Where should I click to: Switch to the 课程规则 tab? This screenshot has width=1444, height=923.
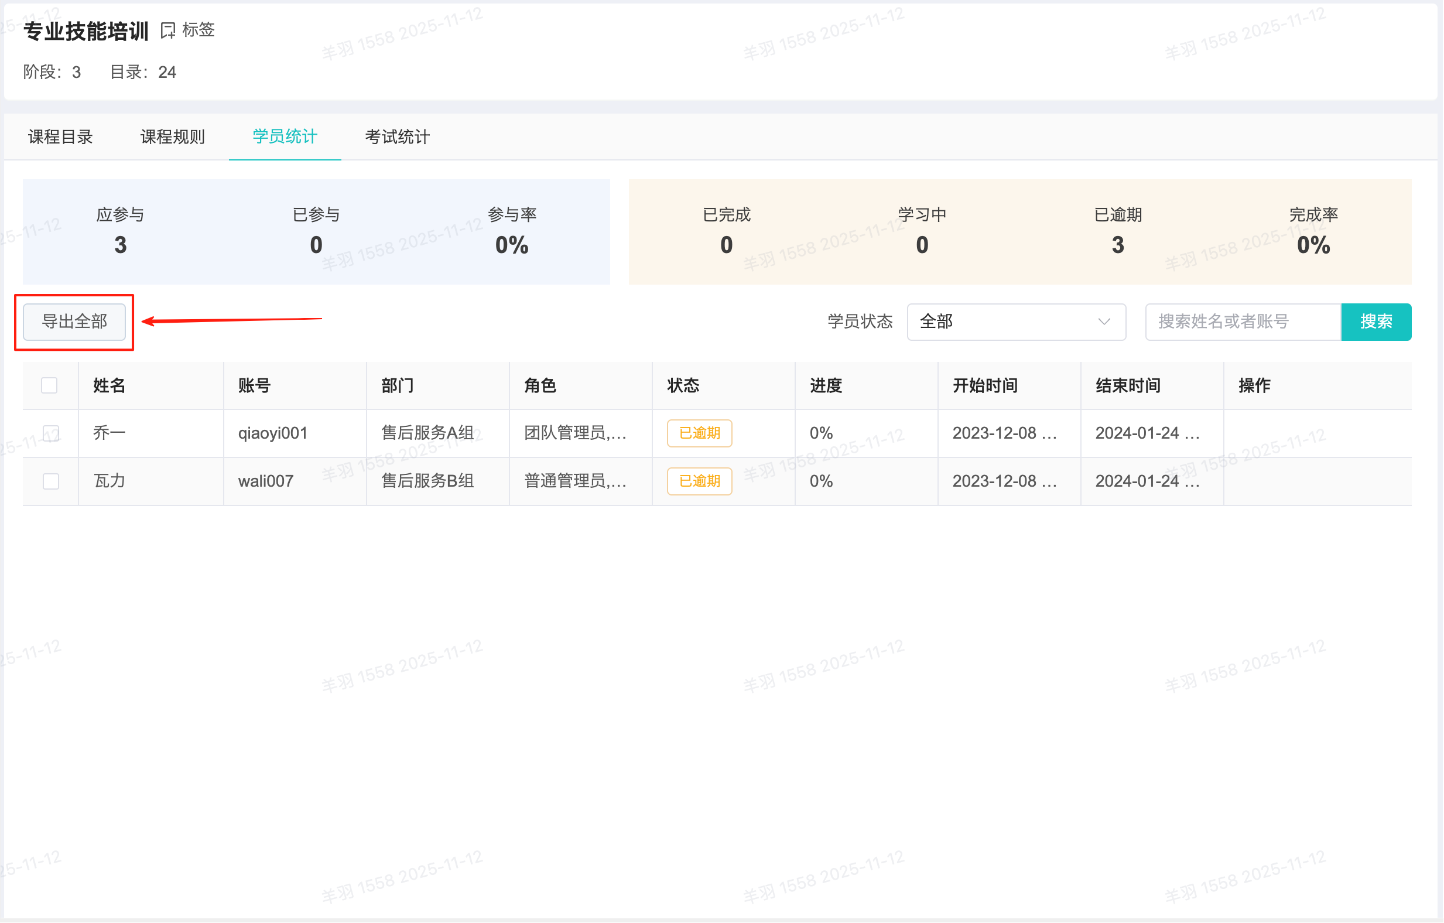tap(173, 136)
